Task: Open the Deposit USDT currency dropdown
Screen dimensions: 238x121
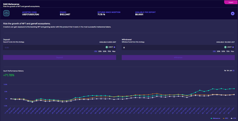Action: tap(115, 47)
